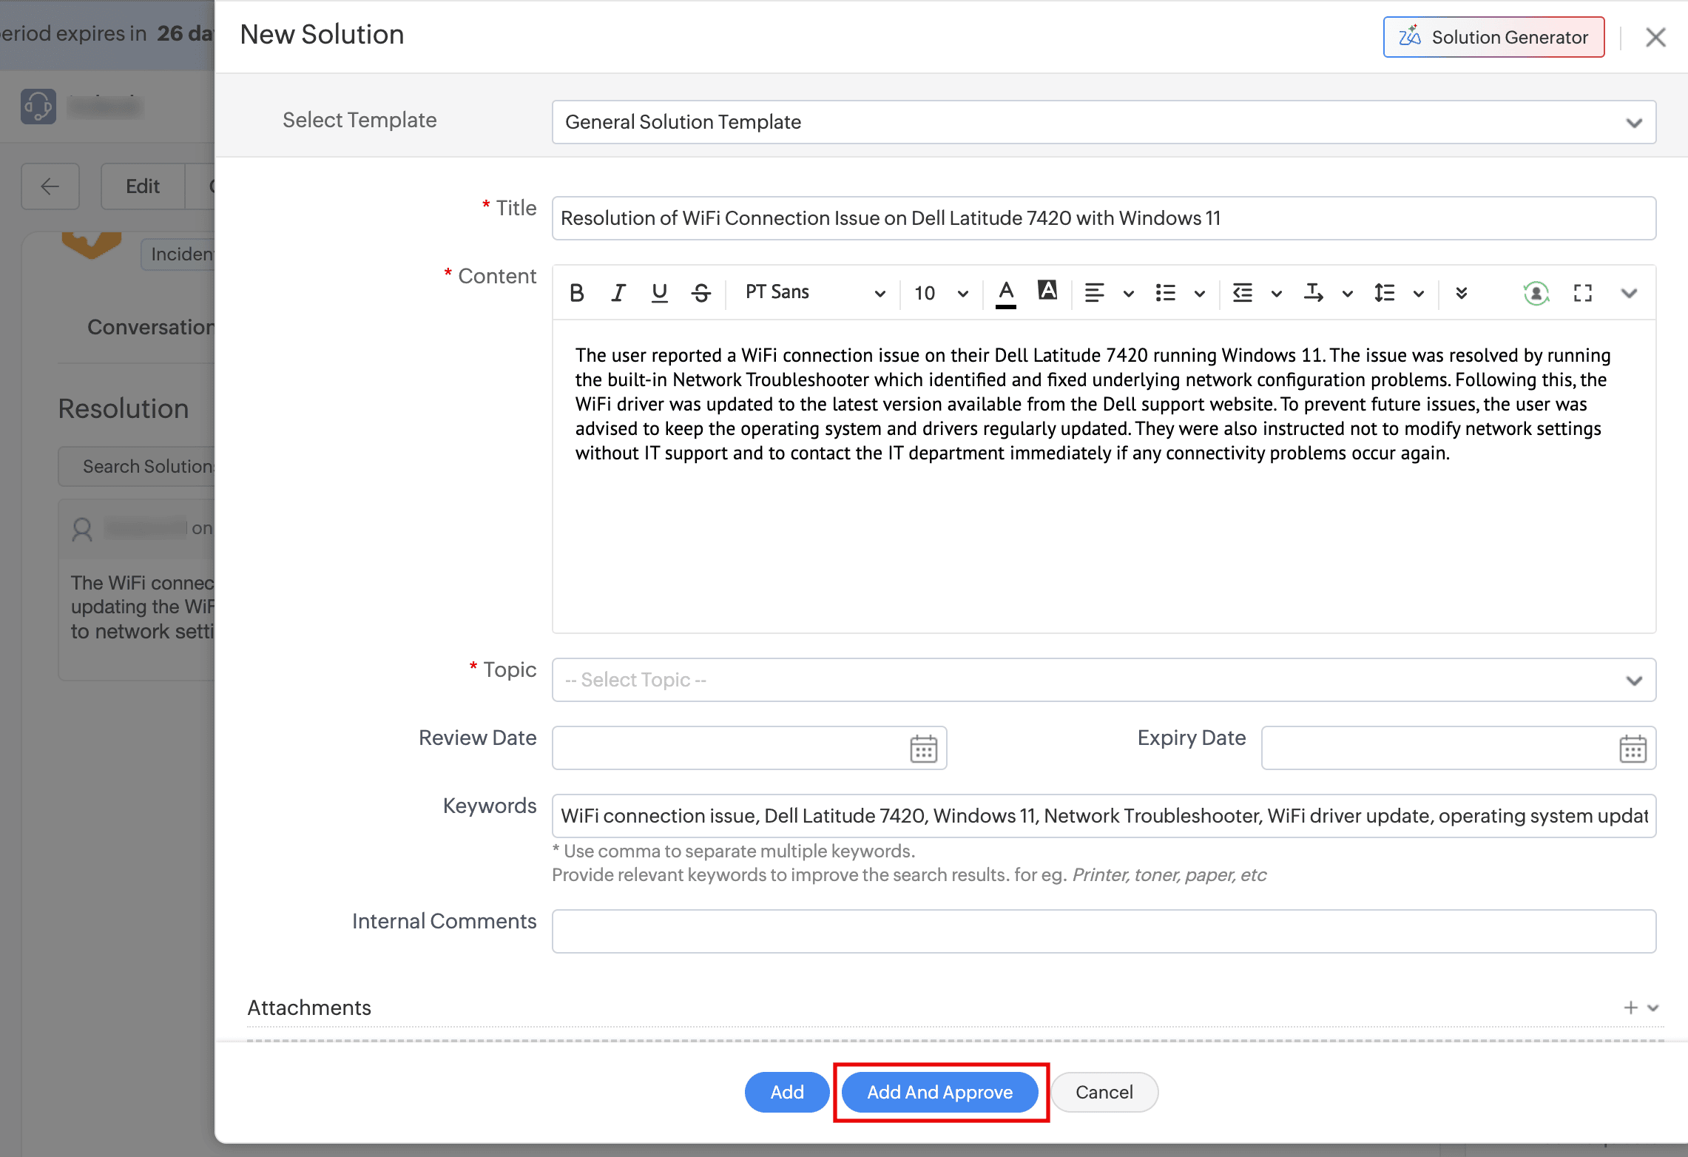Image resolution: width=1688 pixels, height=1157 pixels.
Task: Click the Add And Approve button
Action: [939, 1092]
